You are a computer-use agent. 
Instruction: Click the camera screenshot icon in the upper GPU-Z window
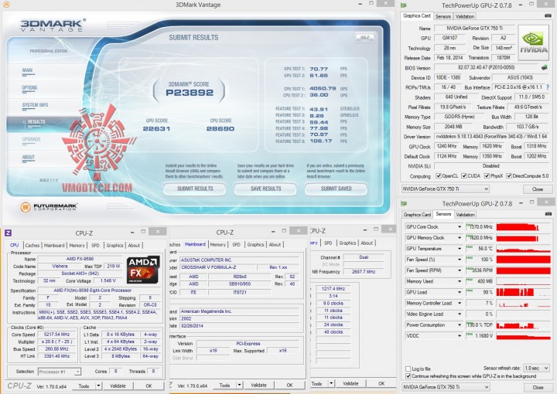coord(548,15)
